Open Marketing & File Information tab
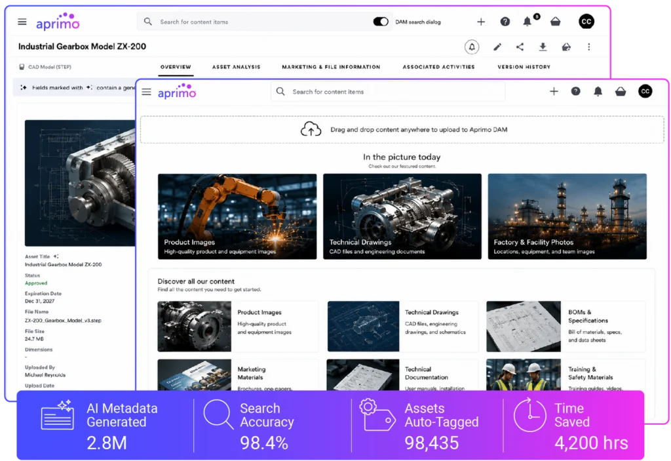 [x=331, y=67]
